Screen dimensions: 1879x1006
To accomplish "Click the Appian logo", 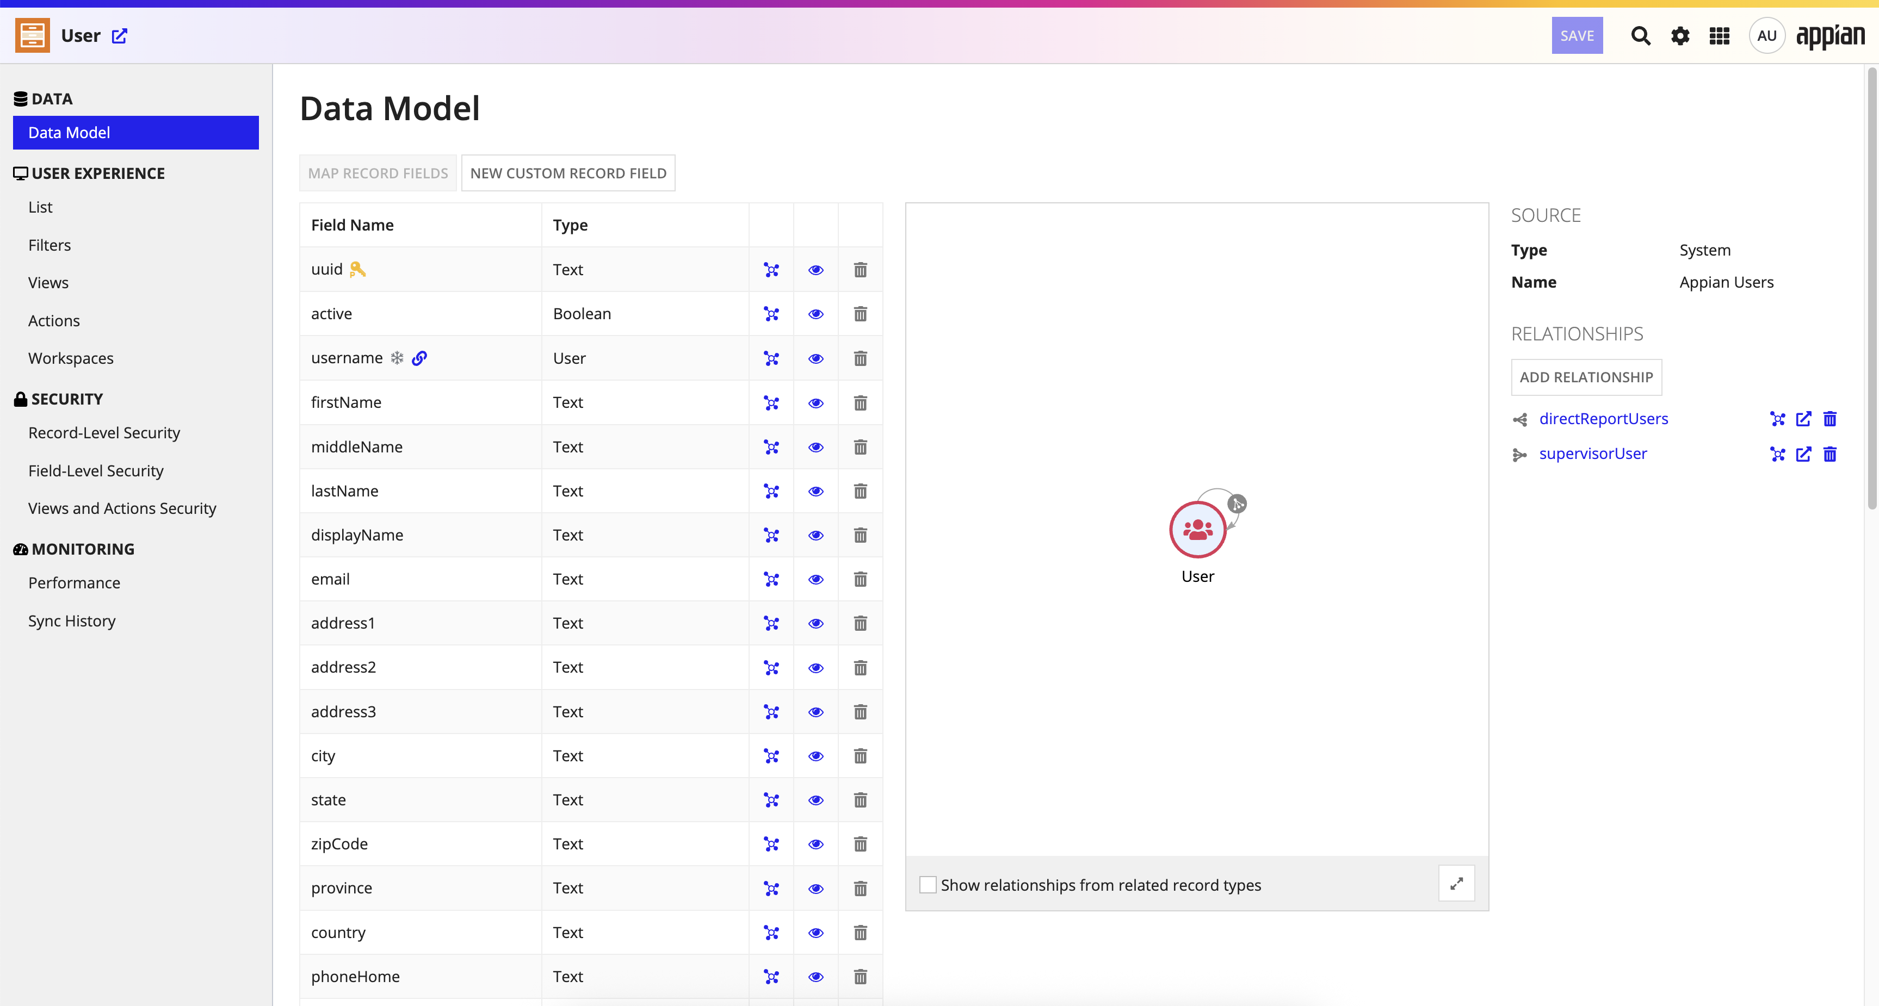I will [x=1830, y=36].
